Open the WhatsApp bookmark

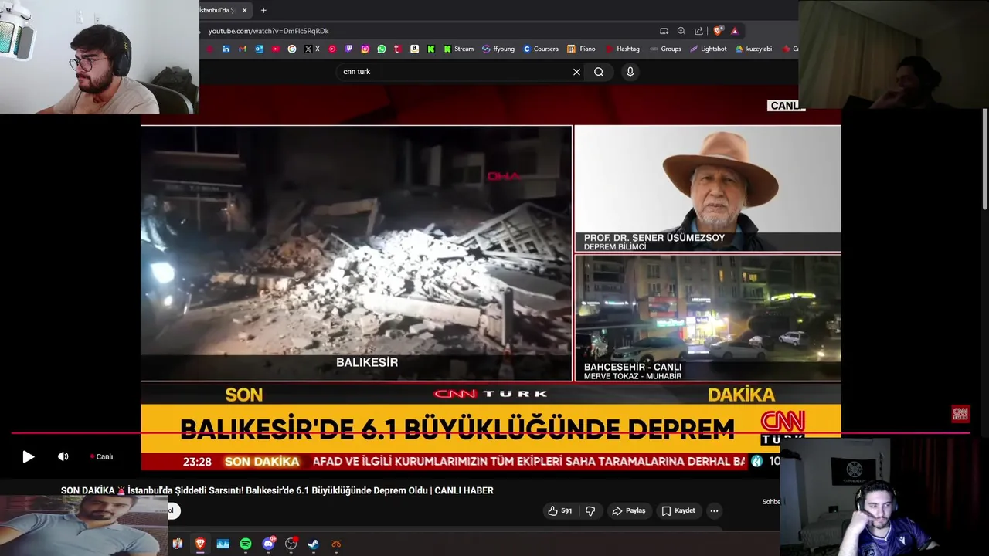(x=382, y=49)
